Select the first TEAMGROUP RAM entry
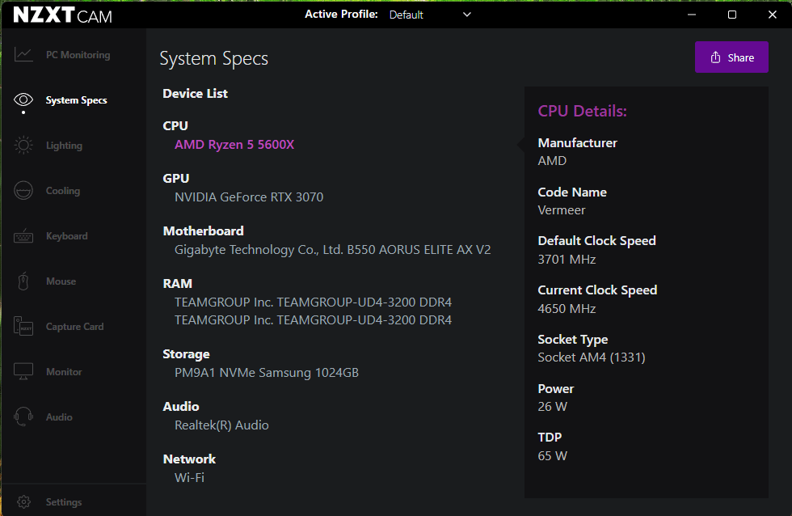The image size is (792, 516). click(x=314, y=302)
